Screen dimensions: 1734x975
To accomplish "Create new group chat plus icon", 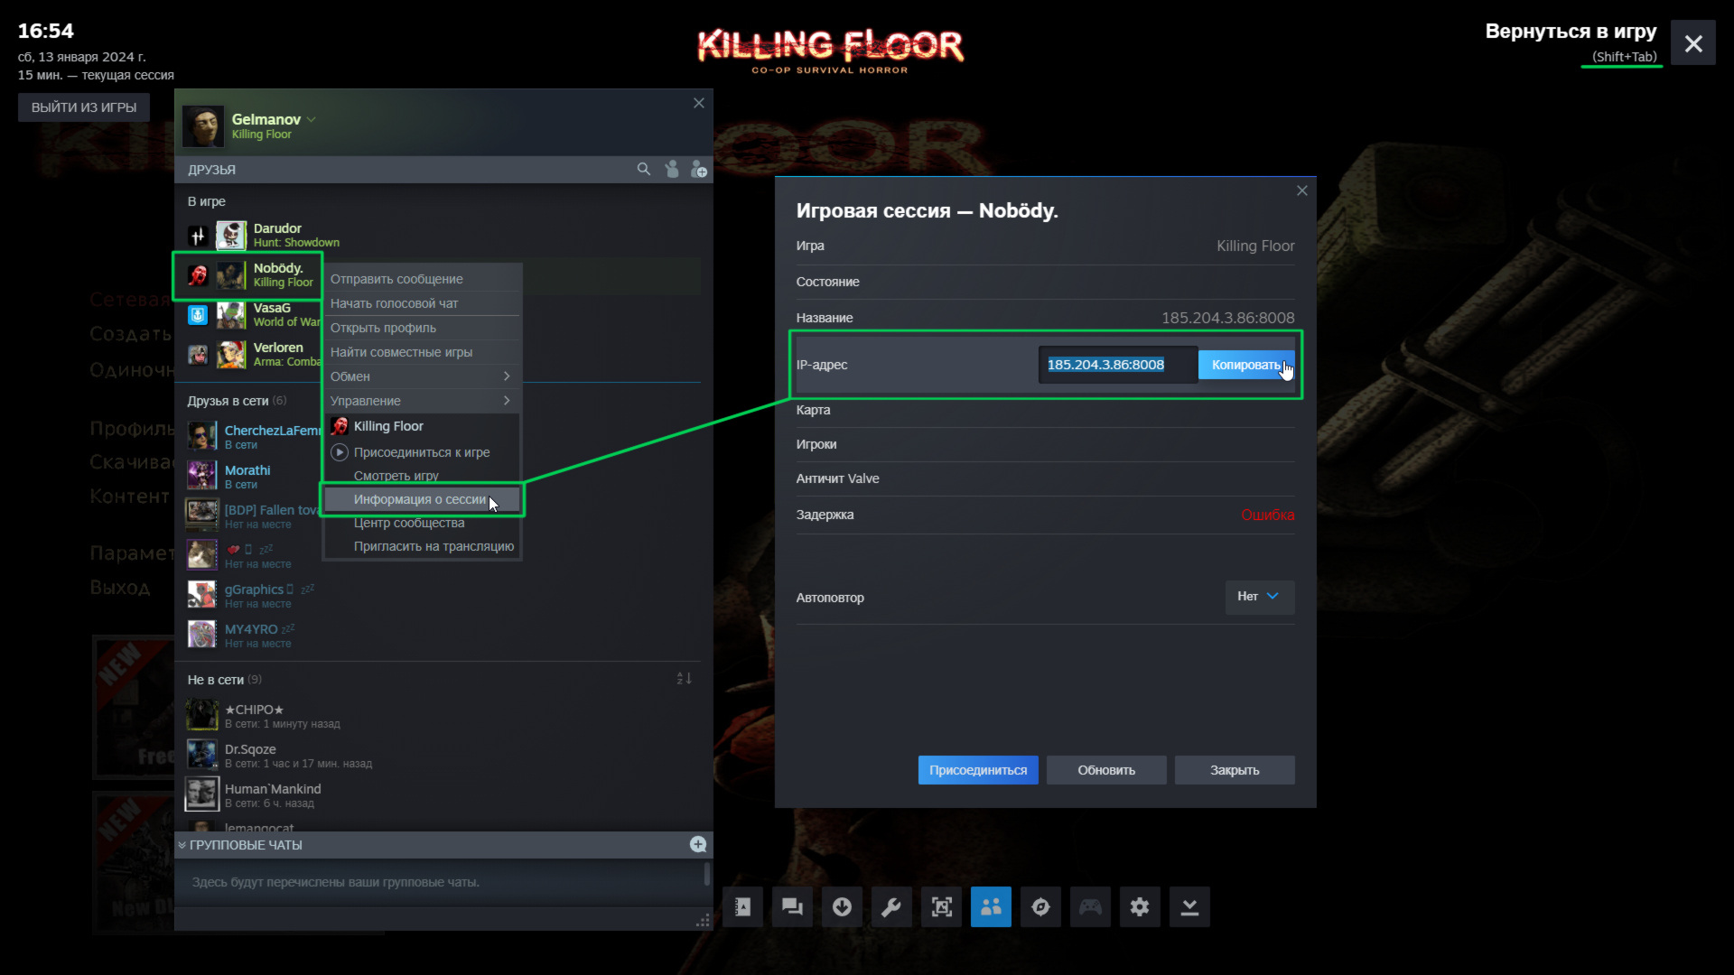I will tap(698, 844).
